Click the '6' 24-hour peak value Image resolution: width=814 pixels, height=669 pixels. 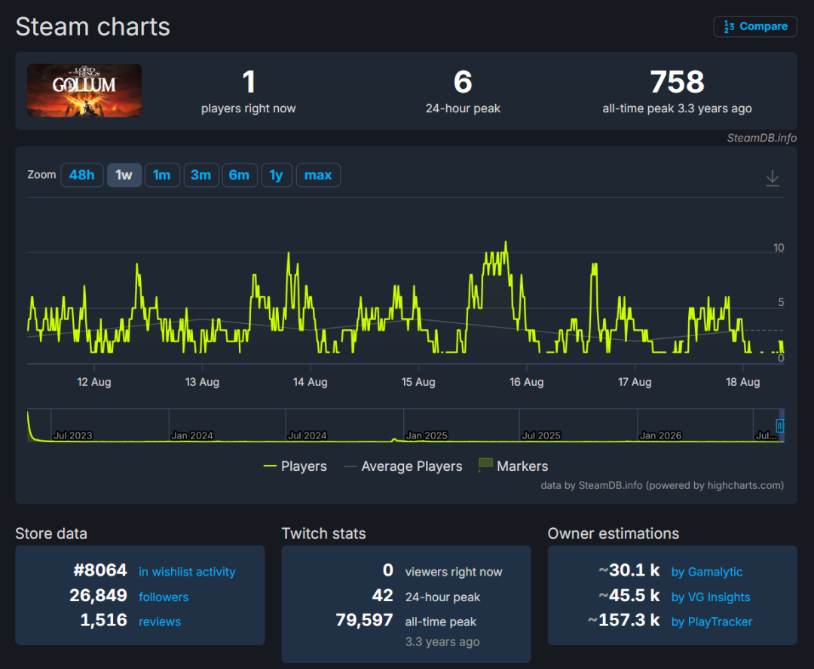463,82
